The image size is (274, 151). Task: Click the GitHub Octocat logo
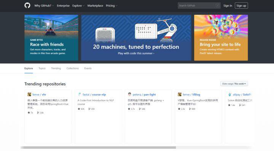click(27, 6)
